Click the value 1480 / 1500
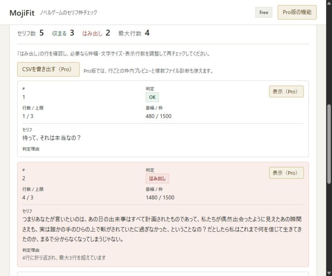 160,198
